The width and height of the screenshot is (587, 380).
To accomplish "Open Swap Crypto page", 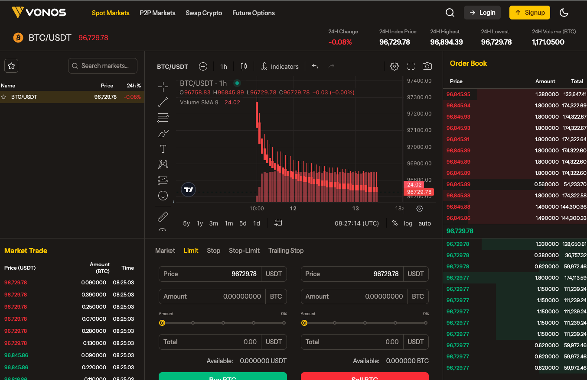I will [x=204, y=13].
